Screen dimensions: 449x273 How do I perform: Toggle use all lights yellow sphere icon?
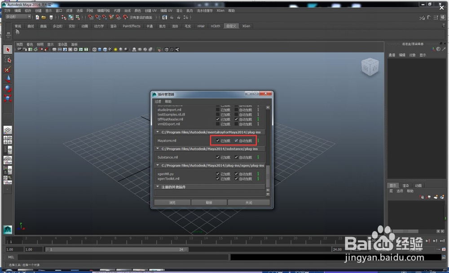pos(115,49)
